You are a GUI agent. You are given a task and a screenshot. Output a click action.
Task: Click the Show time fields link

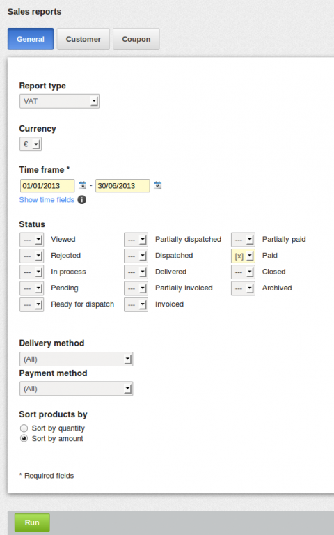pos(47,200)
